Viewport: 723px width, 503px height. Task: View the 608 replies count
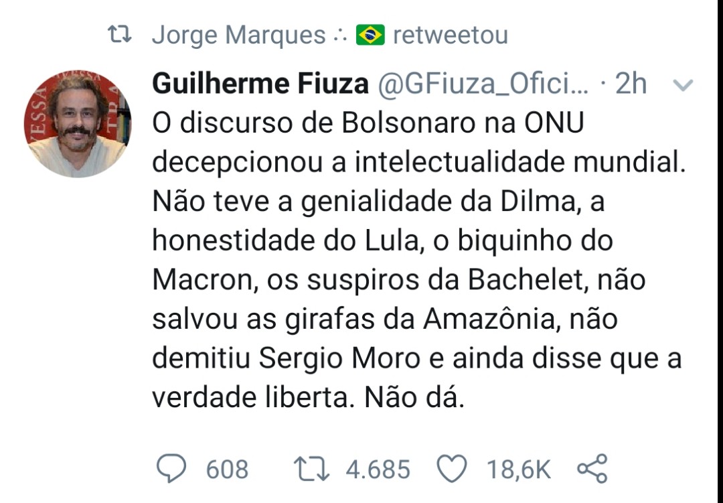click(227, 470)
